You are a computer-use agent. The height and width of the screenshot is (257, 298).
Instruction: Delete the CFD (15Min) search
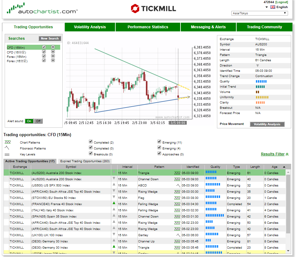[53, 47]
